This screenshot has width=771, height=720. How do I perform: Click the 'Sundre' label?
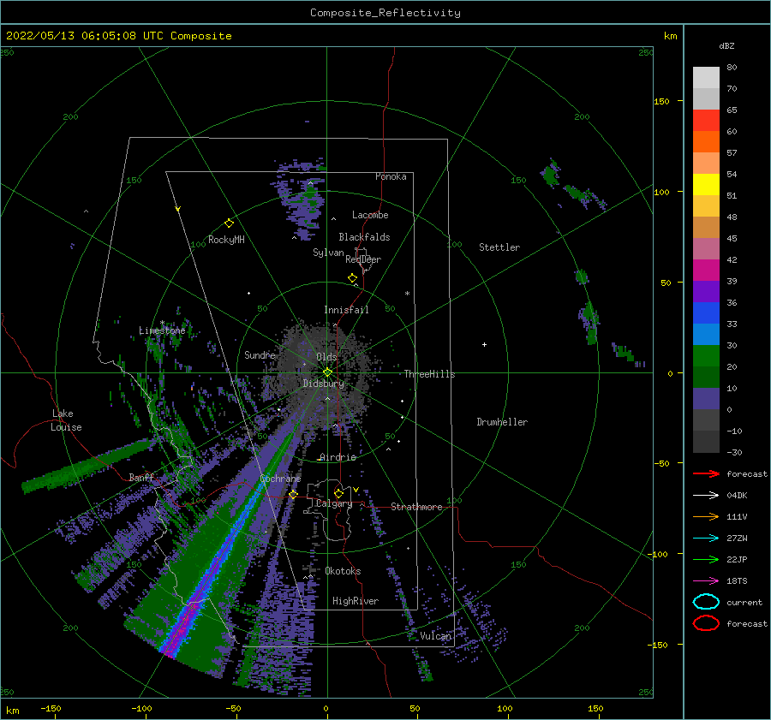click(x=260, y=354)
